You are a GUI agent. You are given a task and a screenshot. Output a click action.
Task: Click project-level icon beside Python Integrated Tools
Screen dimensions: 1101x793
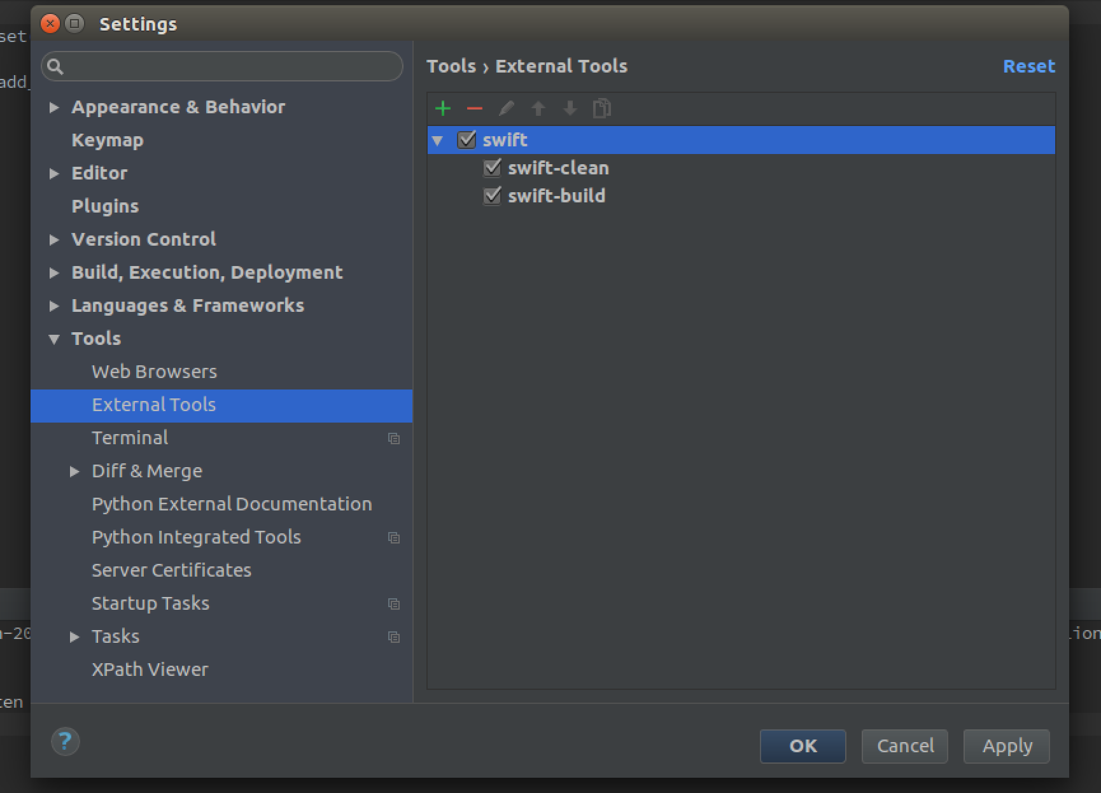point(394,538)
